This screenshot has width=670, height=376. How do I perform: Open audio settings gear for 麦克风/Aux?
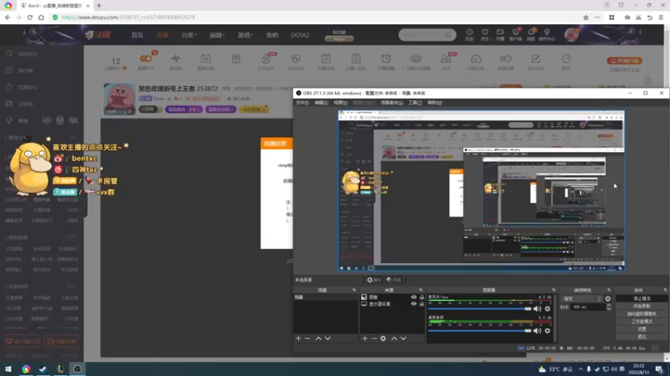click(548, 308)
